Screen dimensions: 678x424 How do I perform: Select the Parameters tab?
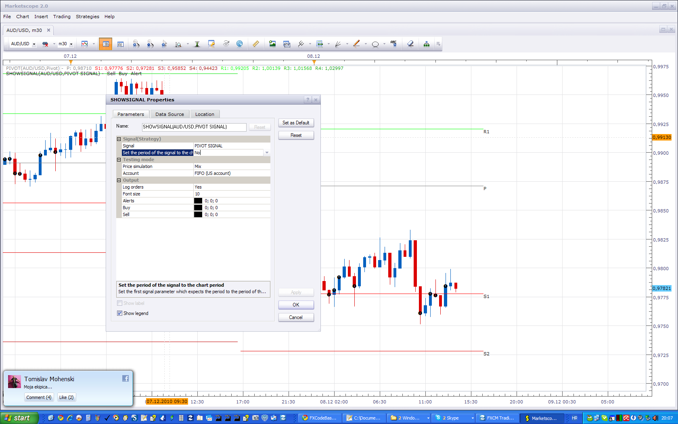(x=130, y=114)
